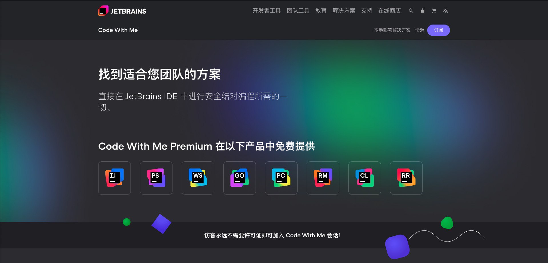Open the 在线商店 menu item
Image resolution: width=548 pixels, height=263 pixels.
point(390,11)
